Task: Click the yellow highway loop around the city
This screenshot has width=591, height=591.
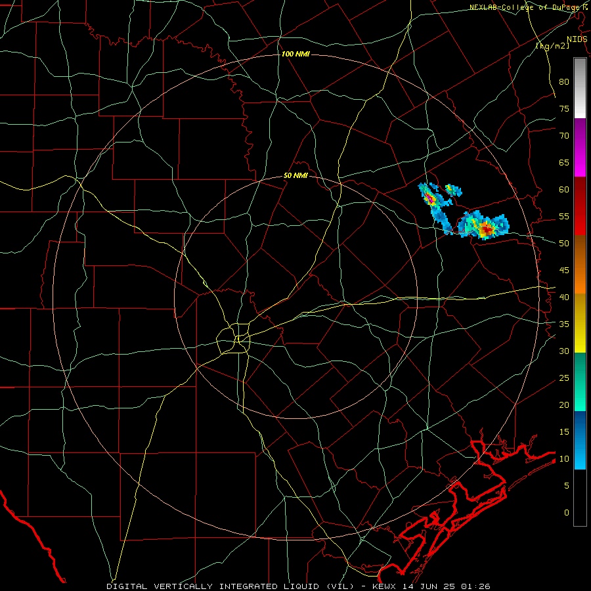Action: (x=232, y=338)
